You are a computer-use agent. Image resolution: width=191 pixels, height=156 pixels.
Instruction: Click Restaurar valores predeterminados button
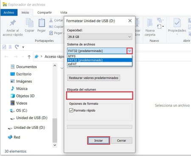click(93, 78)
